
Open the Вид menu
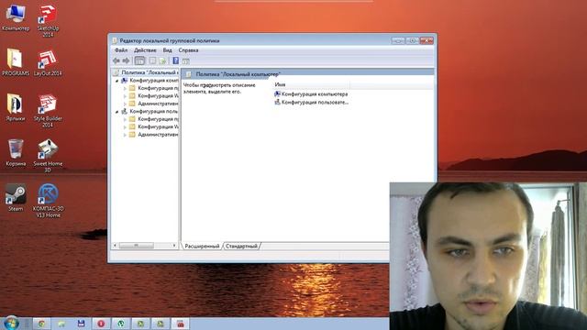(x=167, y=50)
